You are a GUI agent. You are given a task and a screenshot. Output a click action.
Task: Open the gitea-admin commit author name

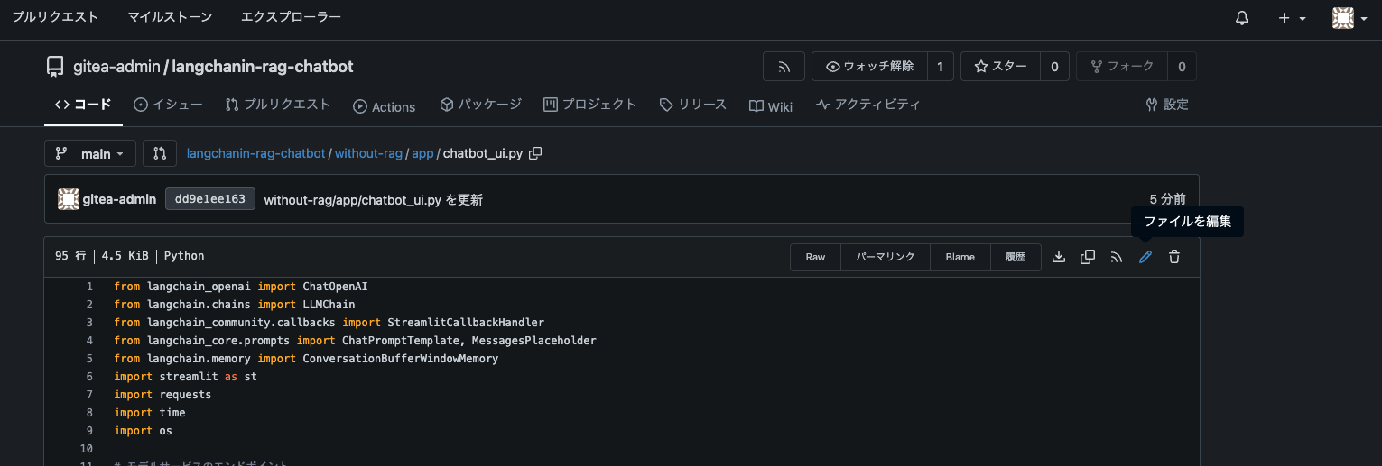[119, 199]
